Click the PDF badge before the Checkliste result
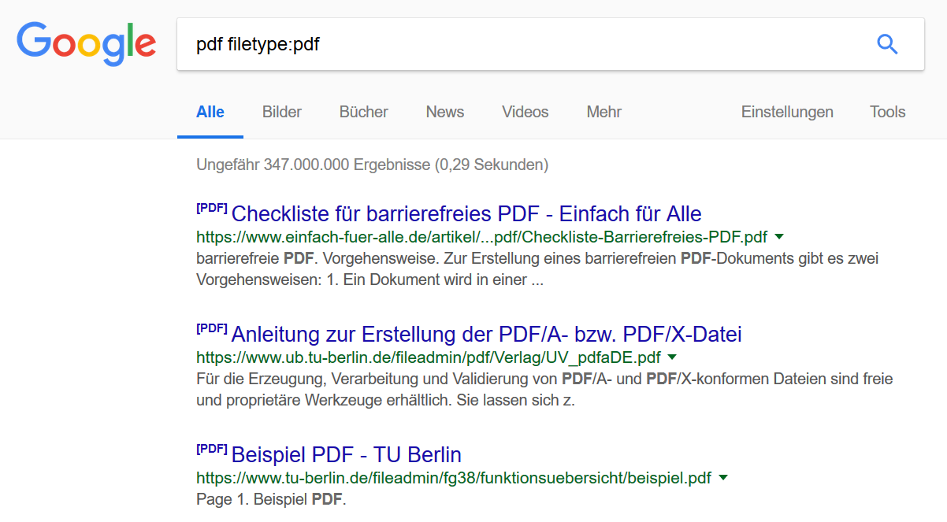 (210, 207)
